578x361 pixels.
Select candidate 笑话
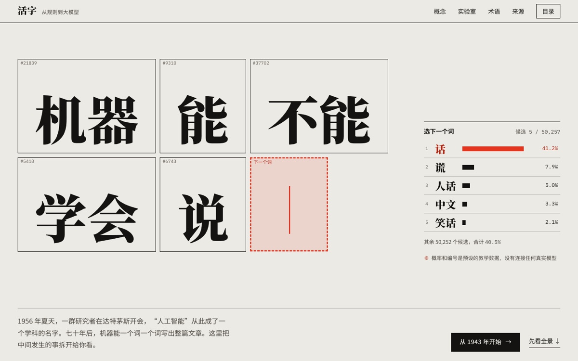pyautogui.click(x=492, y=222)
